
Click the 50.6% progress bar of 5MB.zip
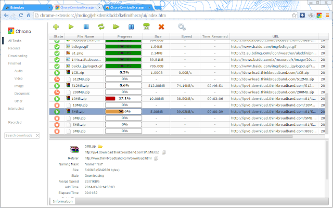click(124, 112)
